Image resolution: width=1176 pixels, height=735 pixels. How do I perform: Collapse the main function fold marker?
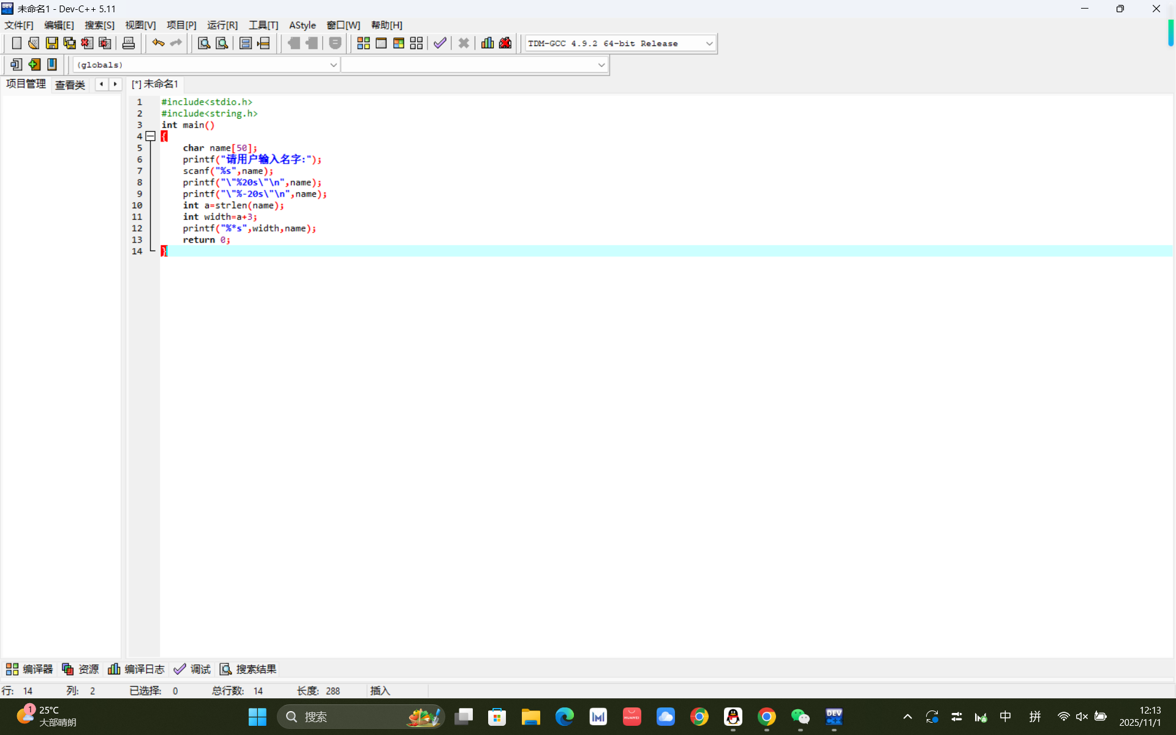[x=150, y=137]
